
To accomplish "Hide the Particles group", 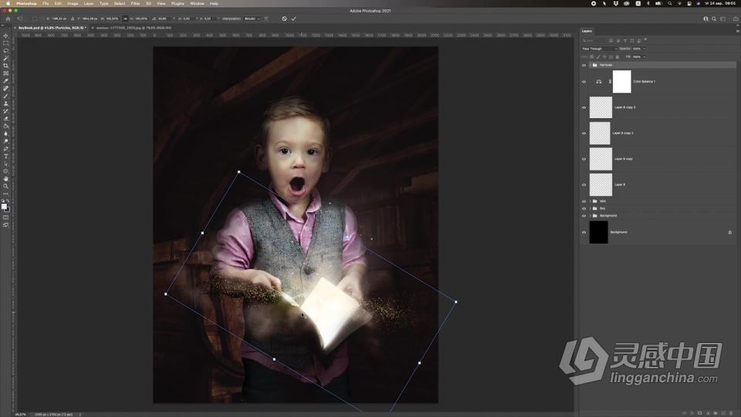I will [584, 65].
